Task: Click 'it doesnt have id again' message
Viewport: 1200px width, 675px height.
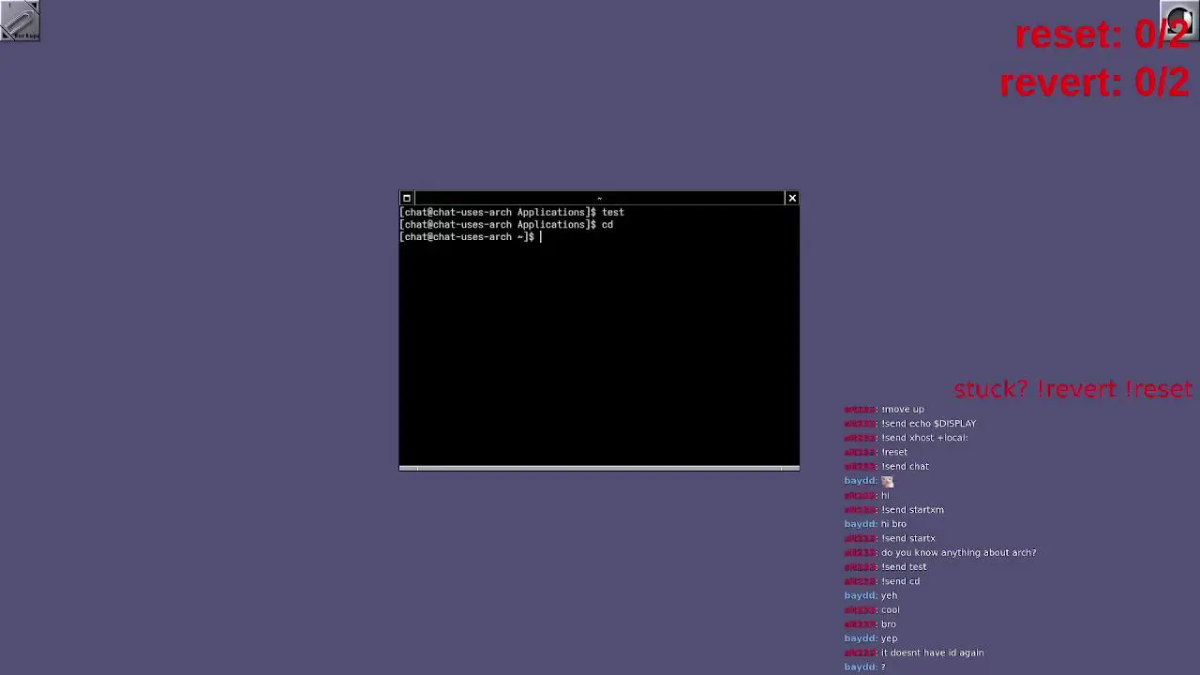Action: (932, 652)
